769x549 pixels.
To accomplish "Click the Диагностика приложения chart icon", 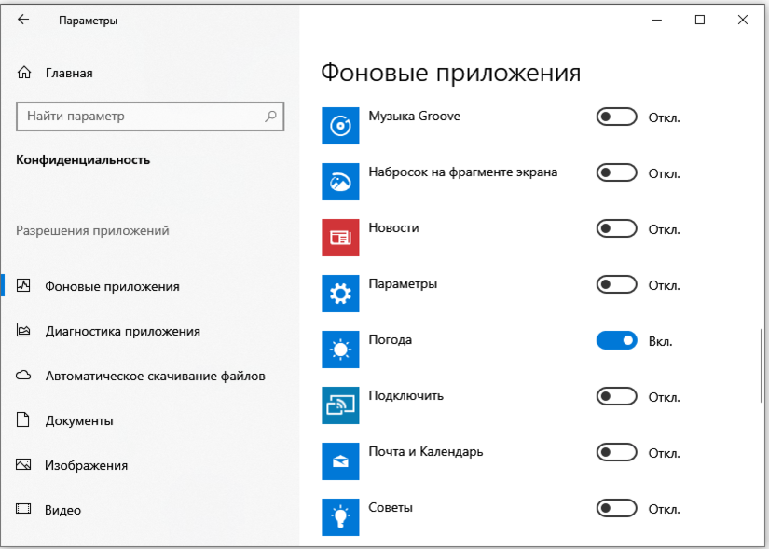I will [23, 330].
